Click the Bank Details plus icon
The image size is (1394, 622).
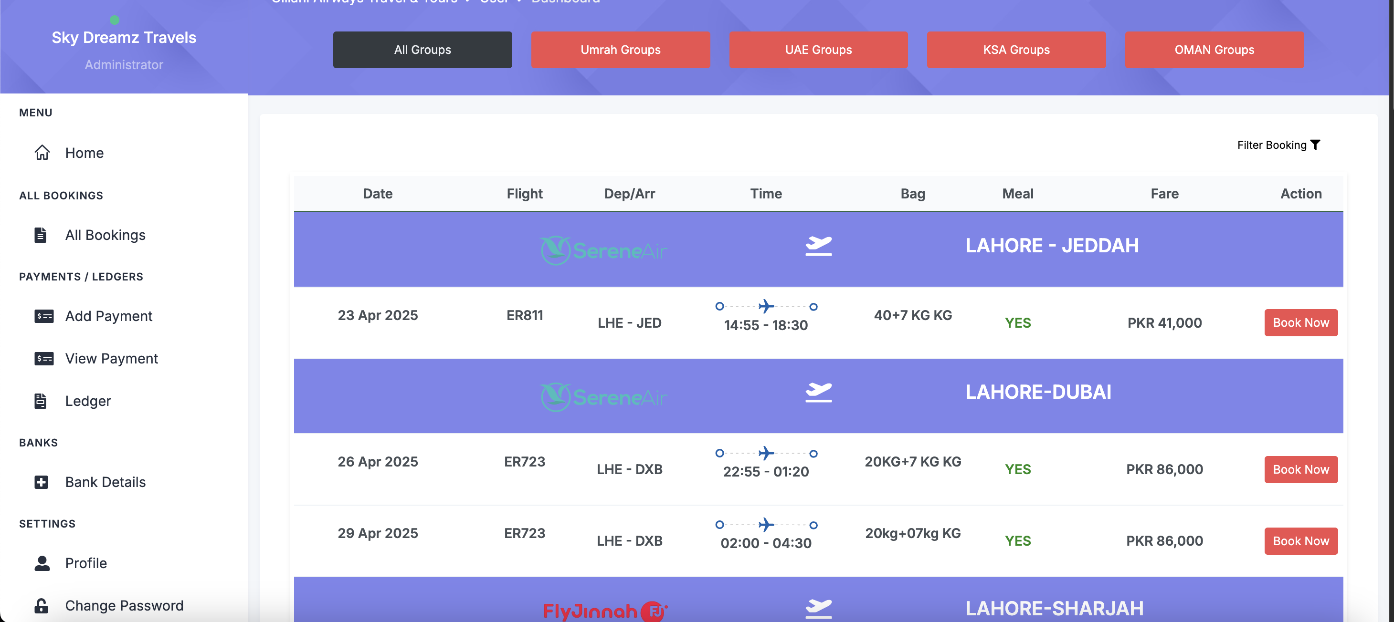click(x=41, y=482)
